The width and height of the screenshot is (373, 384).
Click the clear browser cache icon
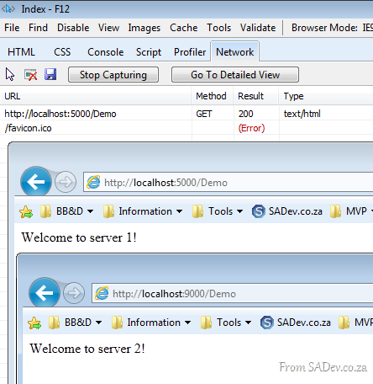[x=30, y=75]
